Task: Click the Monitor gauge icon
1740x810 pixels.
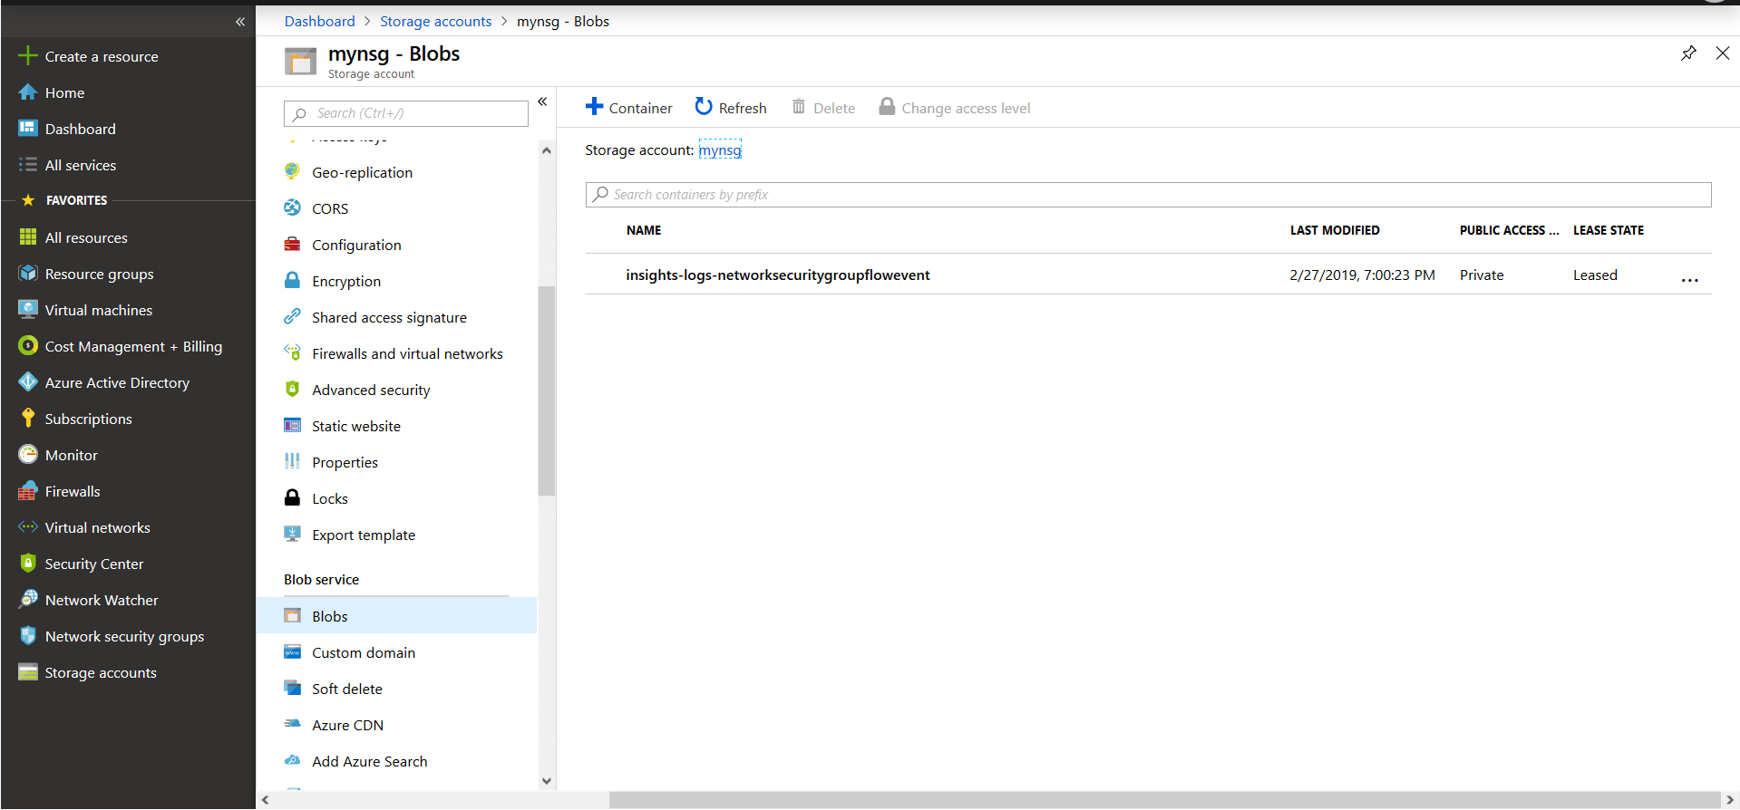Action: point(28,455)
